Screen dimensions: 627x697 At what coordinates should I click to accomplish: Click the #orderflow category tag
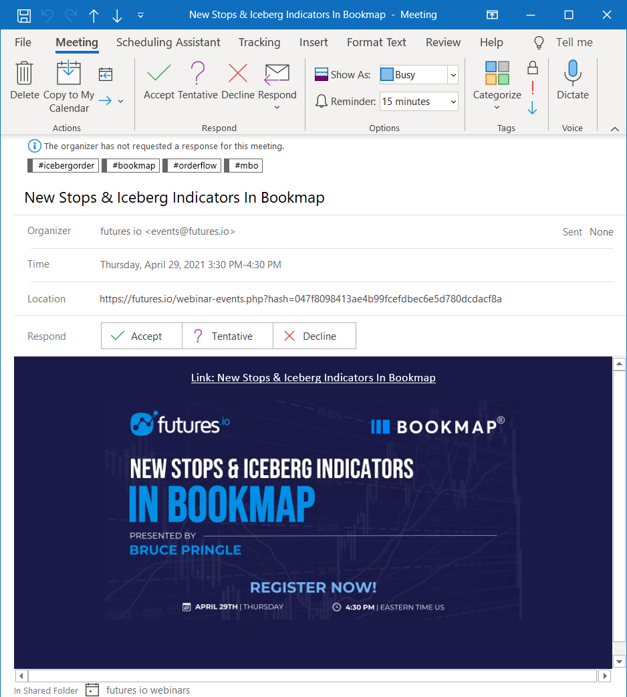pos(192,165)
